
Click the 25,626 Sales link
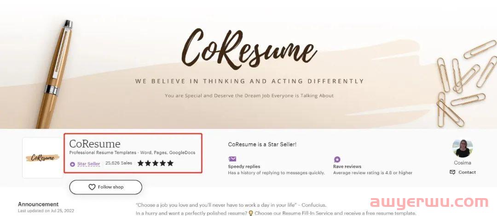(119, 163)
